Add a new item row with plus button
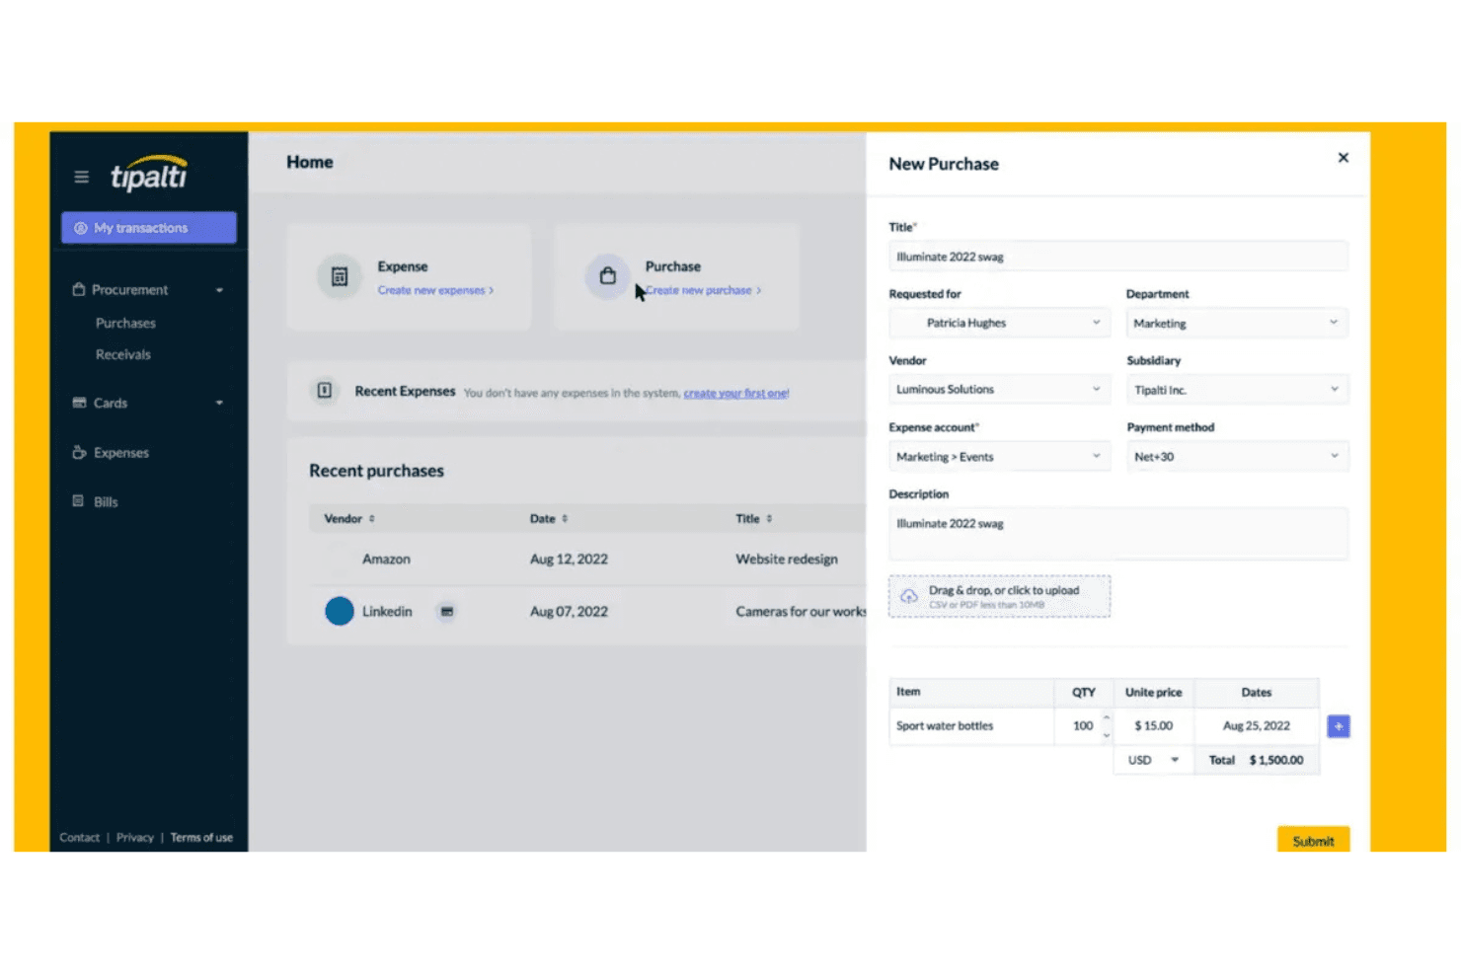Screen dimensions: 1461x974 [x=1338, y=726]
